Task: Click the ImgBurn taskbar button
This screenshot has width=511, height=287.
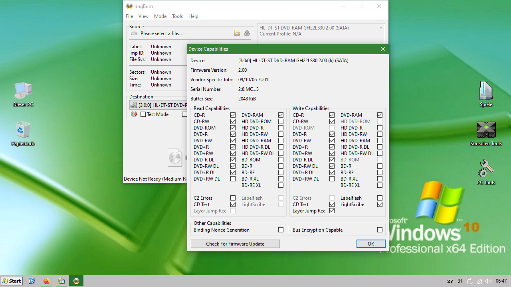Action: 76,281
